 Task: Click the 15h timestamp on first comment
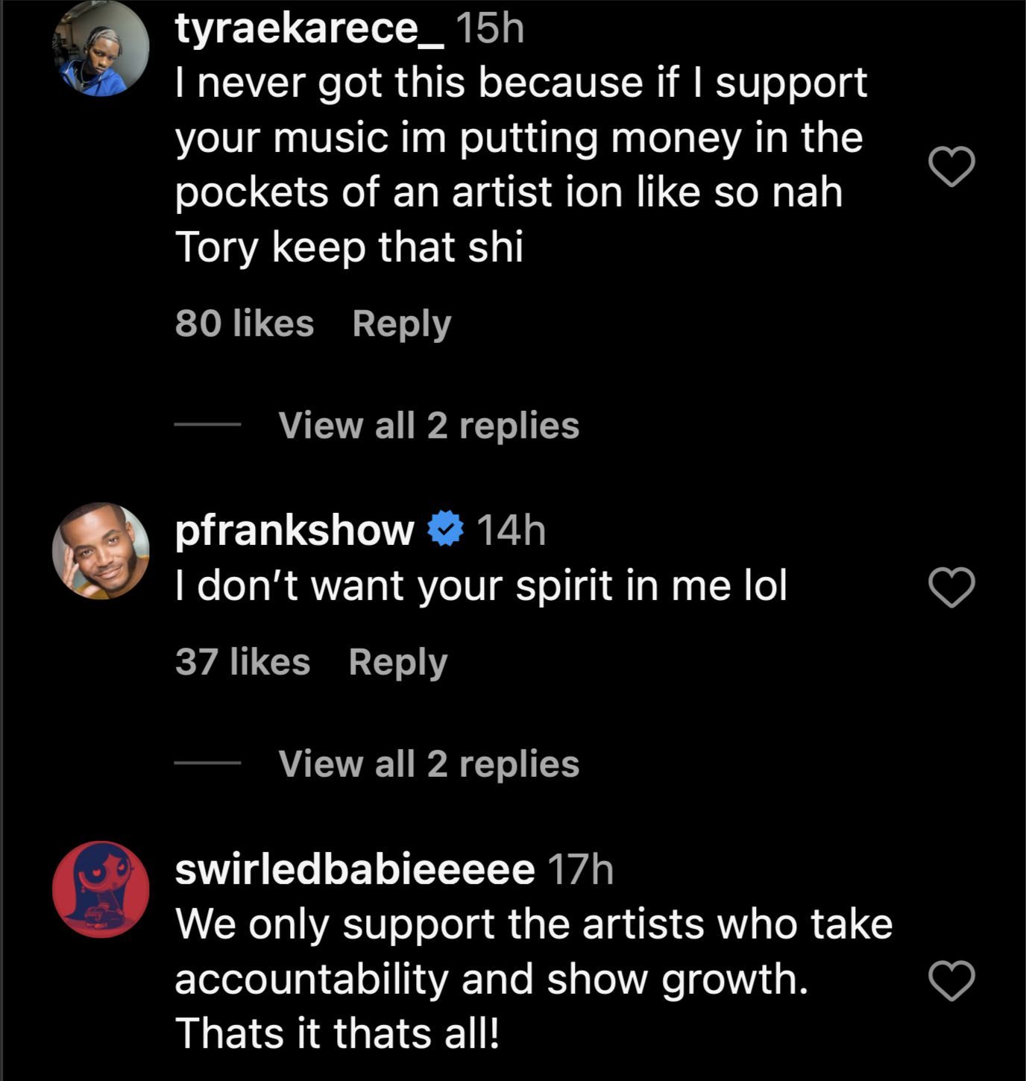coord(489,29)
